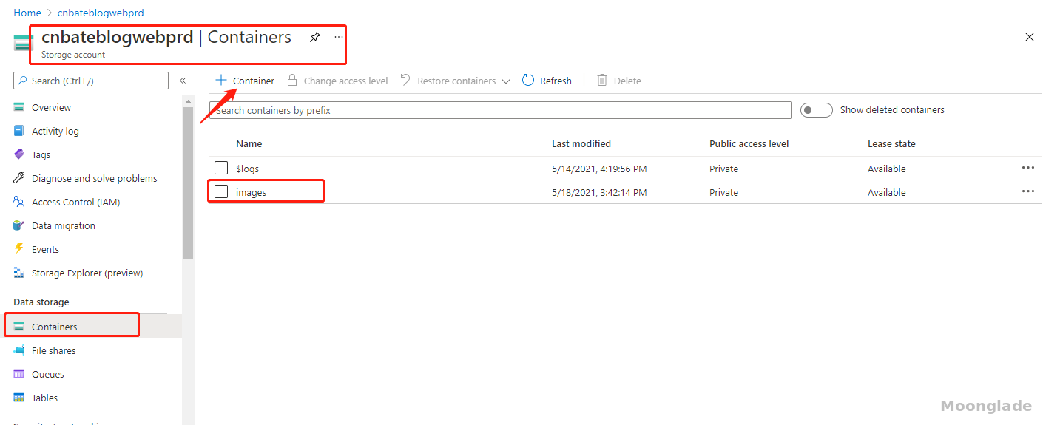Open the cnbateblogwebprd breadcrumb link

(x=101, y=13)
